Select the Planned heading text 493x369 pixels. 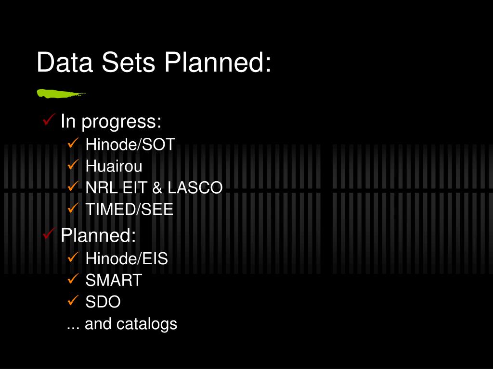98,235
